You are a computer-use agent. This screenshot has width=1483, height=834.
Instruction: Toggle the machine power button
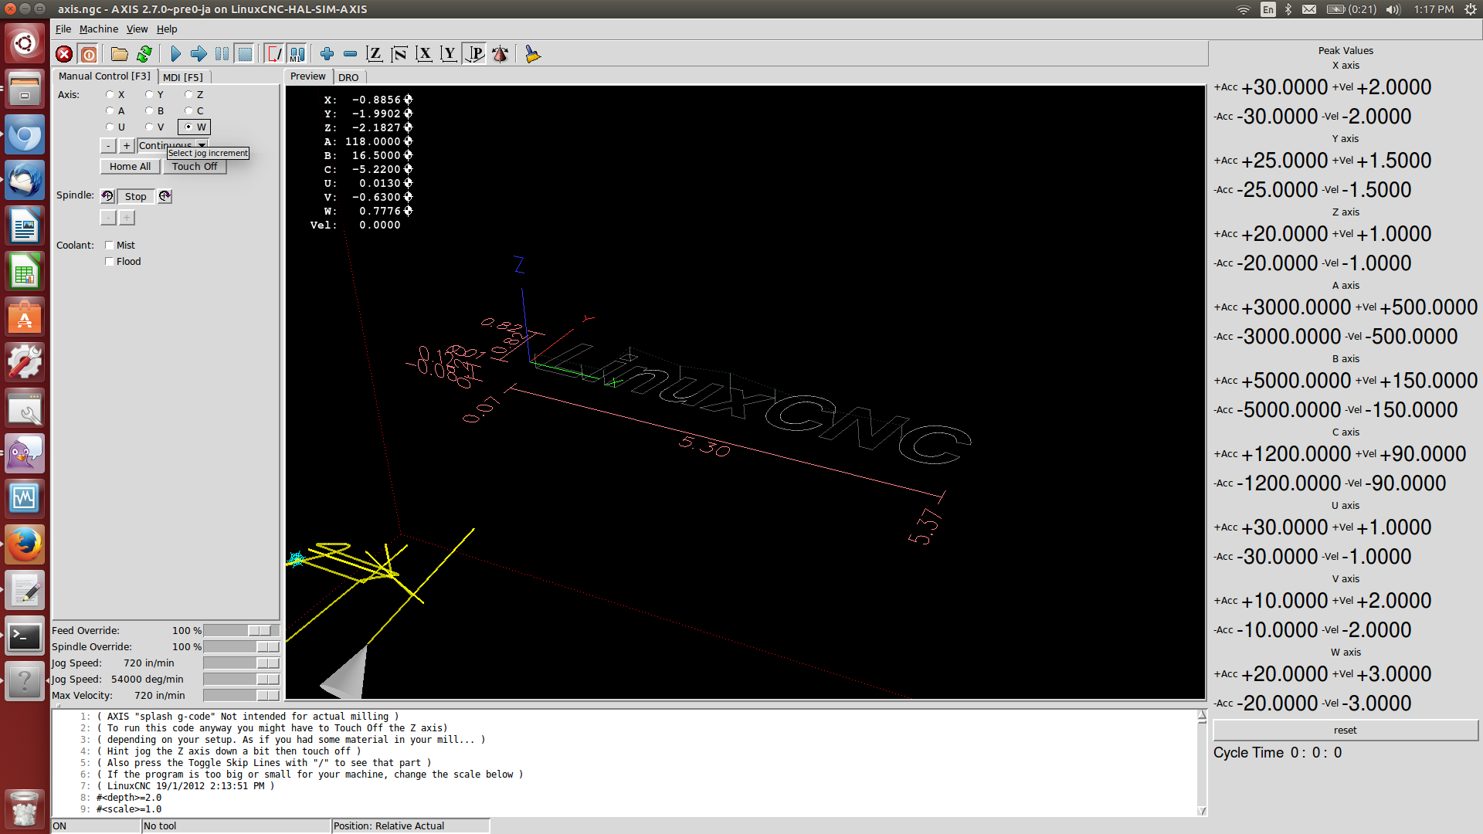(x=89, y=54)
